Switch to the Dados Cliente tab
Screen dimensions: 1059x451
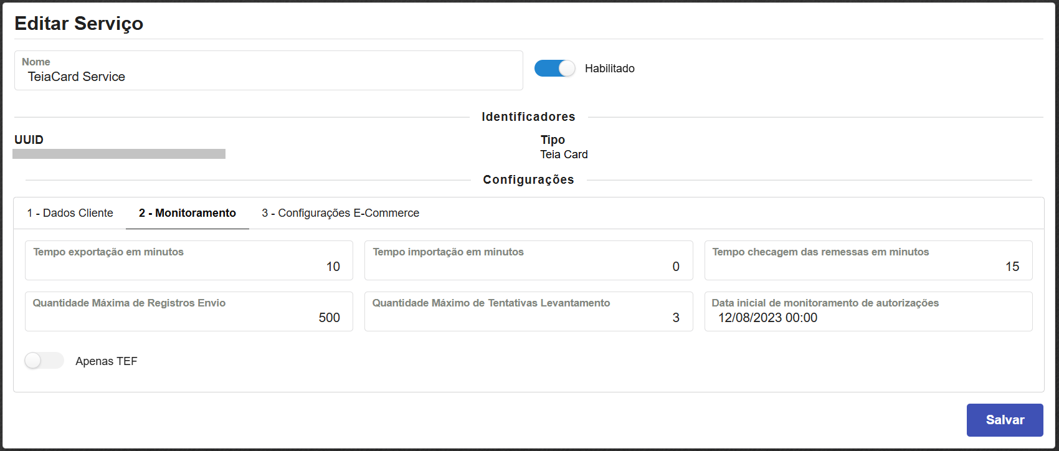click(x=70, y=213)
